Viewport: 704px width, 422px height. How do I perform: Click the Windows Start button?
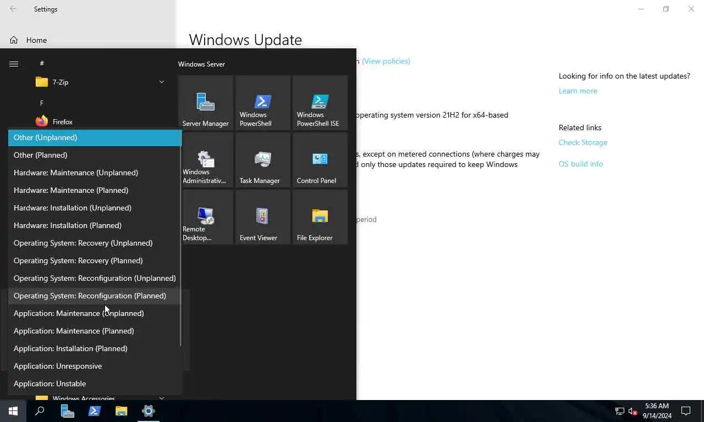coord(13,411)
